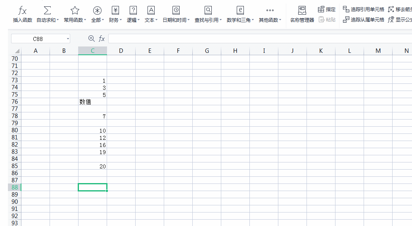Image resolution: width=412 pixels, height=226 pixels.
Task: Click cell C81 containing 12
Action: 92,137
